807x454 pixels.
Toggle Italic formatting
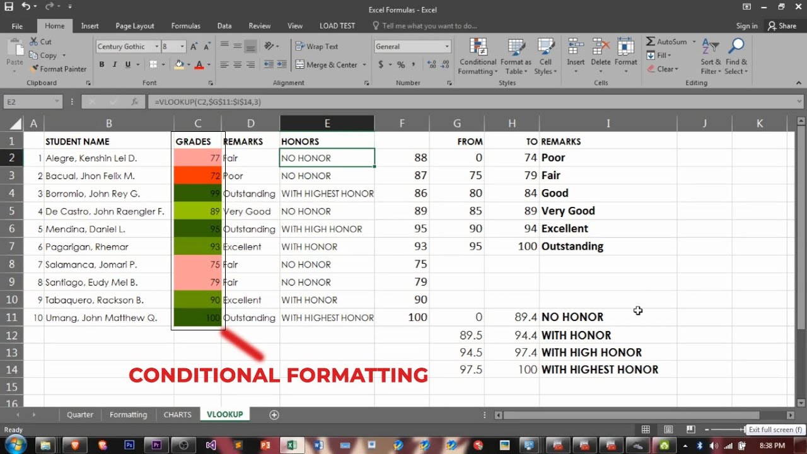point(115,65)
